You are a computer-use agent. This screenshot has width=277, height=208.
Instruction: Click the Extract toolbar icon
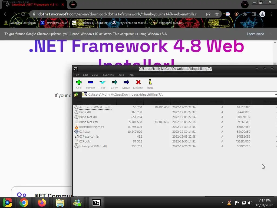[90, 84]
